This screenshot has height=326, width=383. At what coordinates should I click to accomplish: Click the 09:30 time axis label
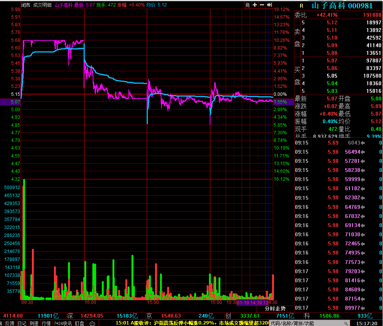point(27,302)
